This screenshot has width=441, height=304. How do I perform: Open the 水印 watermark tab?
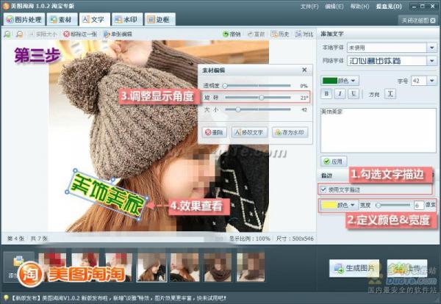(127, 19)
